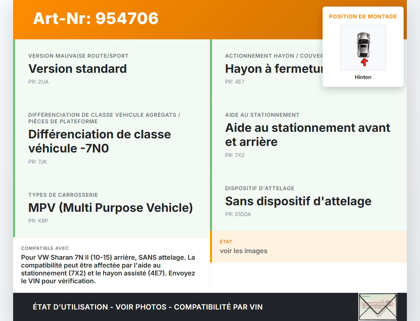
Task: Click the car mounting position image
Action: tap(363, 48)
